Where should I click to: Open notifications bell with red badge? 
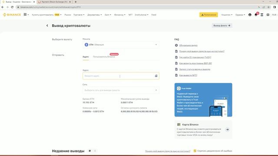coord(256,15)
